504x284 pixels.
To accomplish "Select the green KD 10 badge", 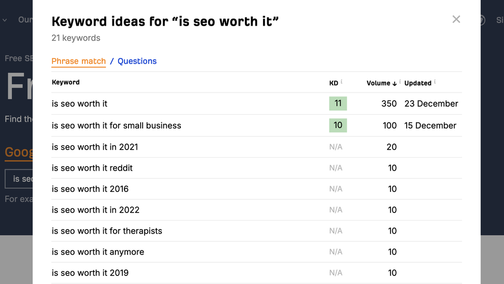I will tap(338, 125).
